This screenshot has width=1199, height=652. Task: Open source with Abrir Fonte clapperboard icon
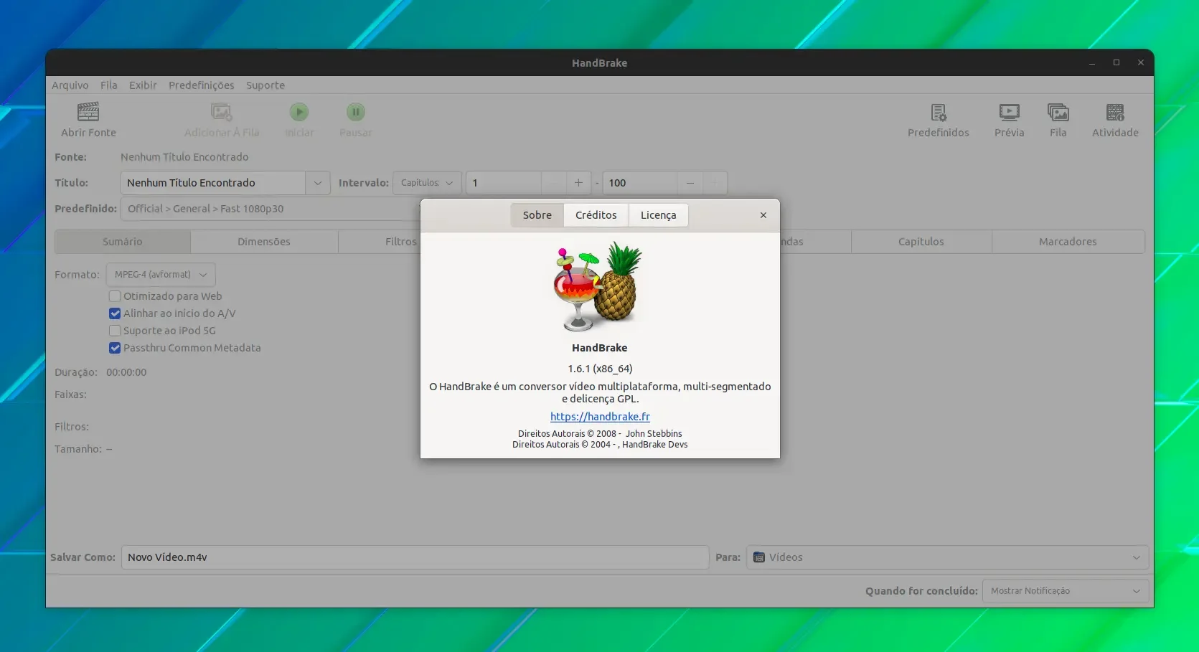[88, 112]
